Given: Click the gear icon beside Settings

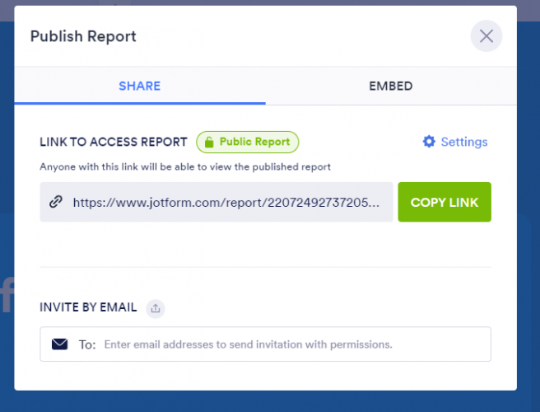Looking at the screenshot, I should 429,142.
